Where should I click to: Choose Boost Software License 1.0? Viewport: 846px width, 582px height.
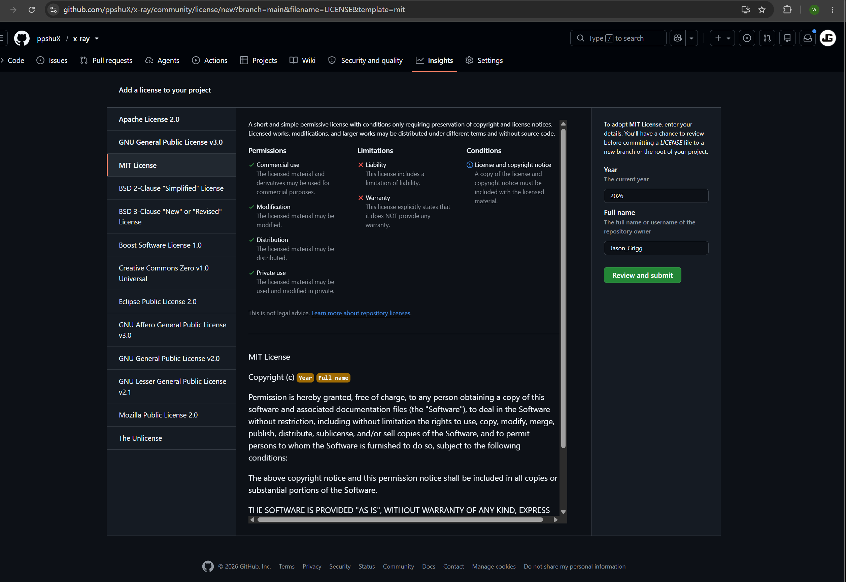point(171,245)
